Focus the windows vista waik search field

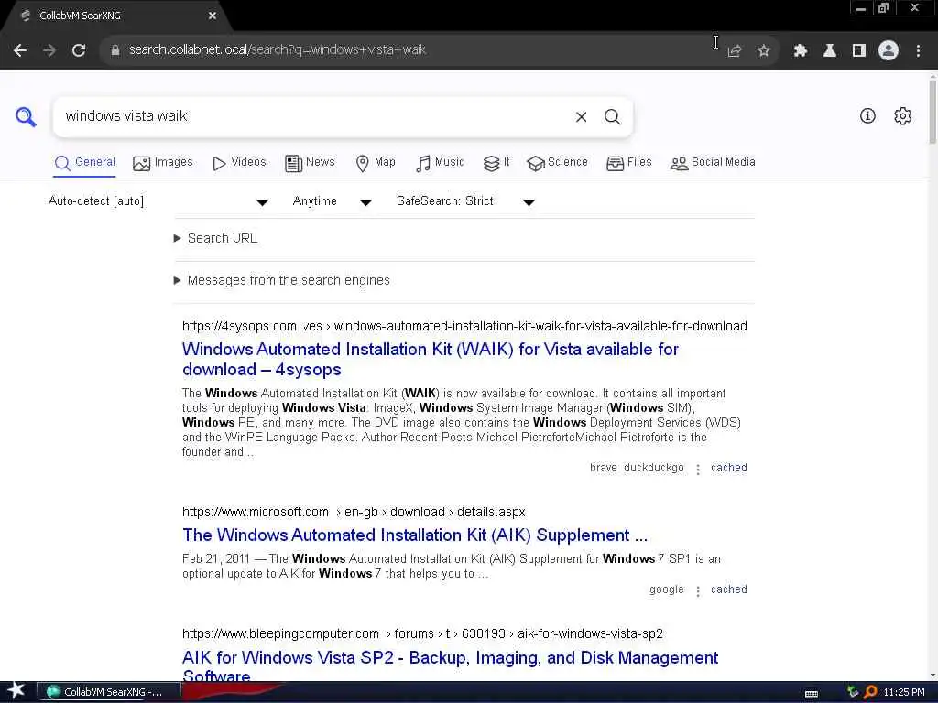311,116
